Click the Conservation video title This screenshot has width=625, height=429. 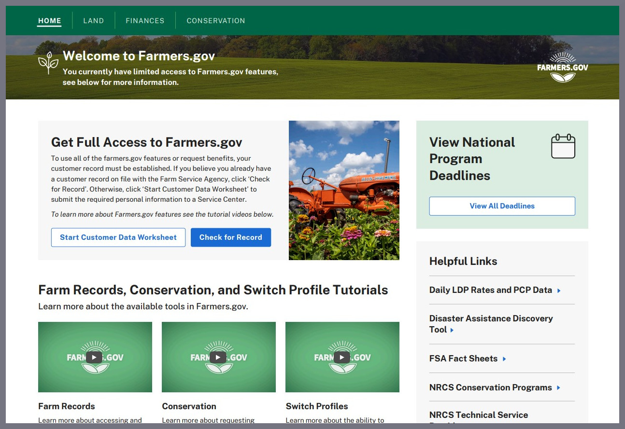pos(189,406)
